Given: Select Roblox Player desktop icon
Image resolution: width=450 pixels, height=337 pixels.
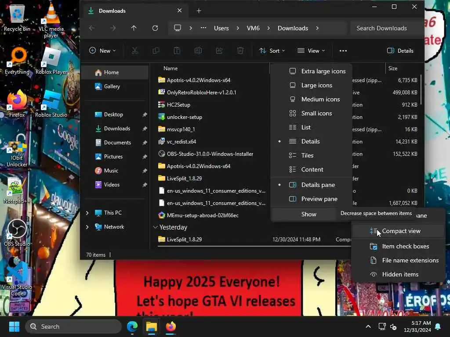Looking at the screenshot, I should tap(51, 61).
